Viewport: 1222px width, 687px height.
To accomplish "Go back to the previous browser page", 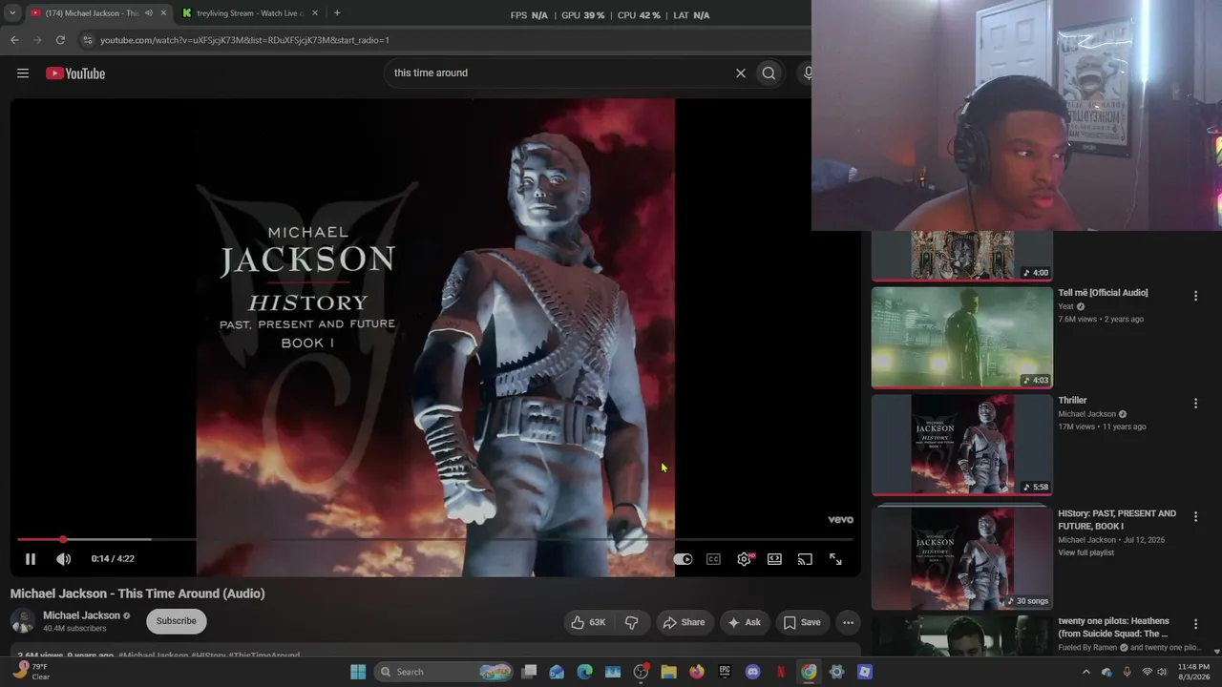I will coord(14,40).
